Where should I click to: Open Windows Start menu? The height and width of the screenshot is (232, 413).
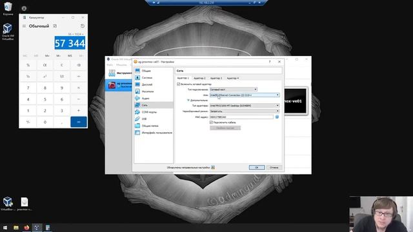5,227
